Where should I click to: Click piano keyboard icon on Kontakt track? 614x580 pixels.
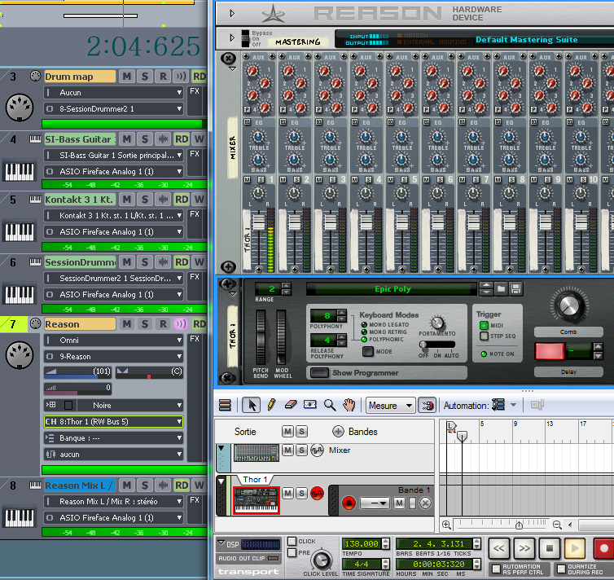tap(20, 231)
